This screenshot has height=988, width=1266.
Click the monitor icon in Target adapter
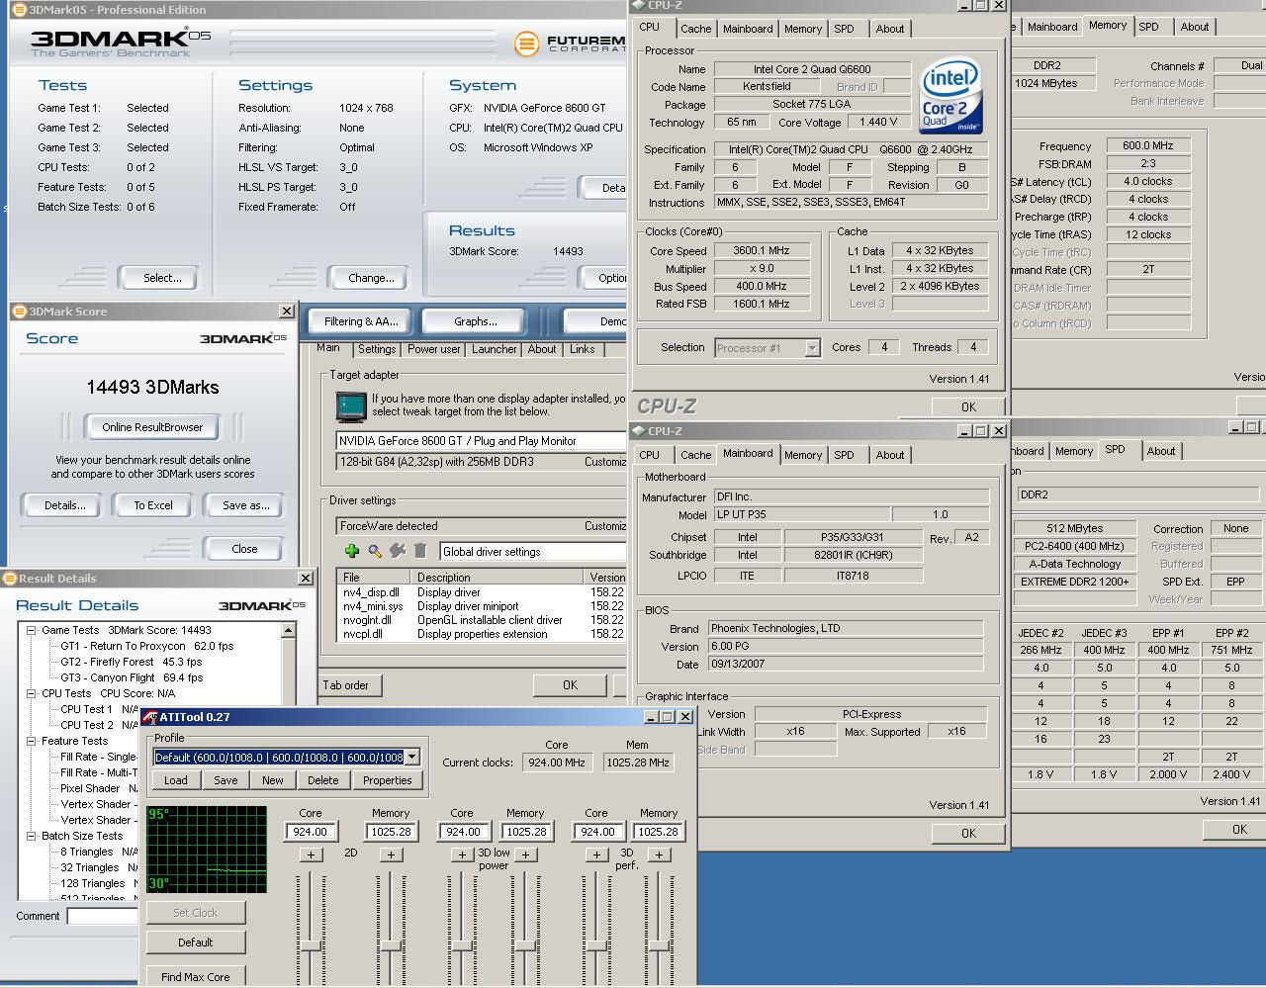coord(351,406)
